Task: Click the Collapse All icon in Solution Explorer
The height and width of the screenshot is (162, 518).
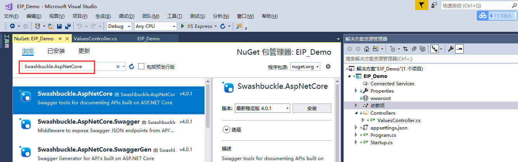Action: [414, 49]
